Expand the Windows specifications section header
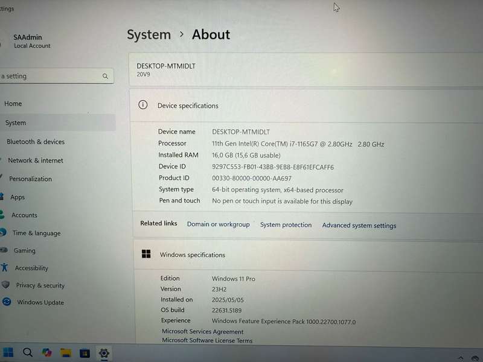Image resolution: width=483 pixels, height=362 pixels. coord(309,255)
